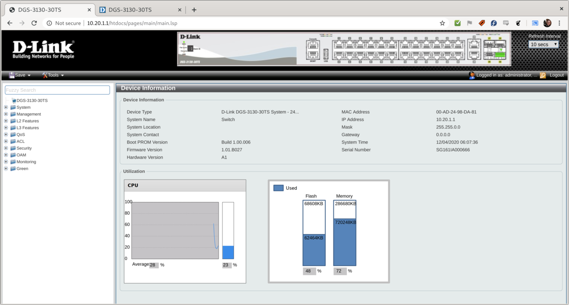Click the DGS-3130-30TS device root icon
The height and width of the screenshot is (305, 569).
(14, 100)
